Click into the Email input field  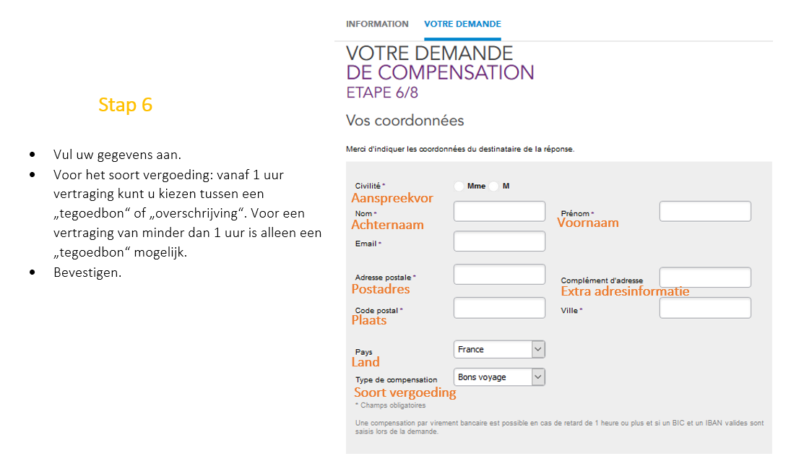point(499,241)
